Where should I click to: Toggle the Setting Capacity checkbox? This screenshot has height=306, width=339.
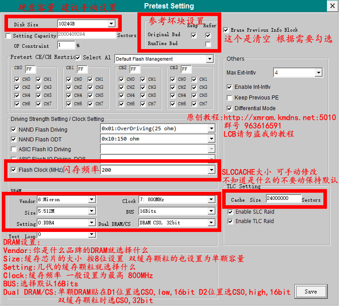click(8, 36)
